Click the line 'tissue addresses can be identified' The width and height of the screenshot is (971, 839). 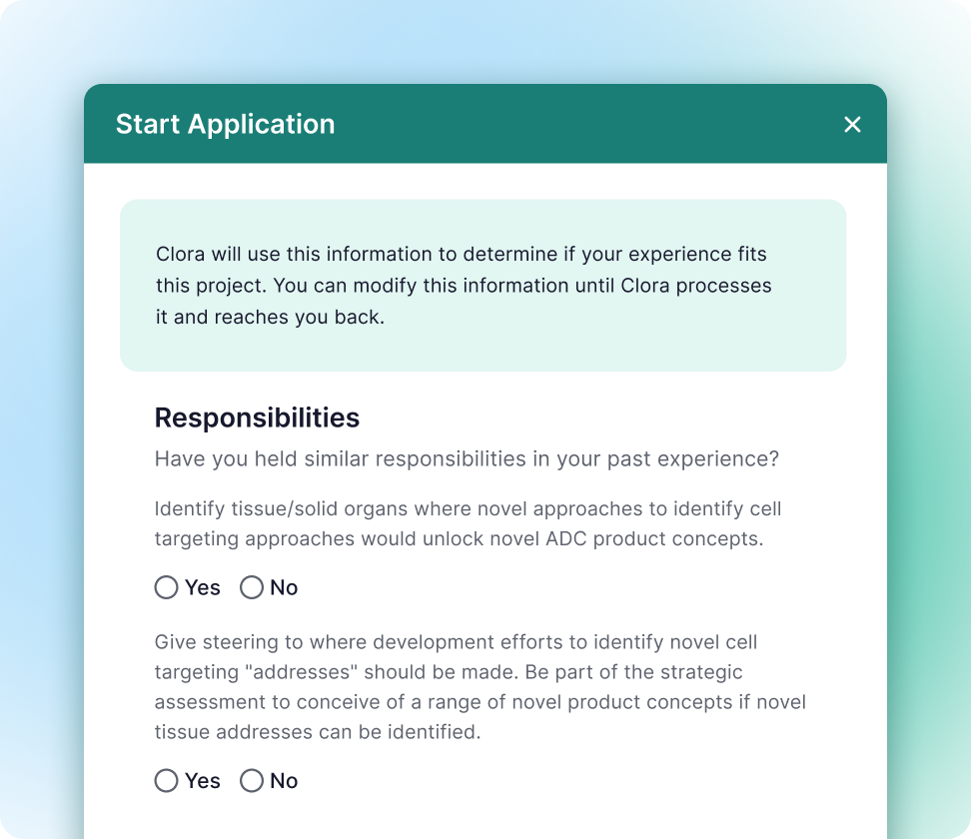coord(318,732)
